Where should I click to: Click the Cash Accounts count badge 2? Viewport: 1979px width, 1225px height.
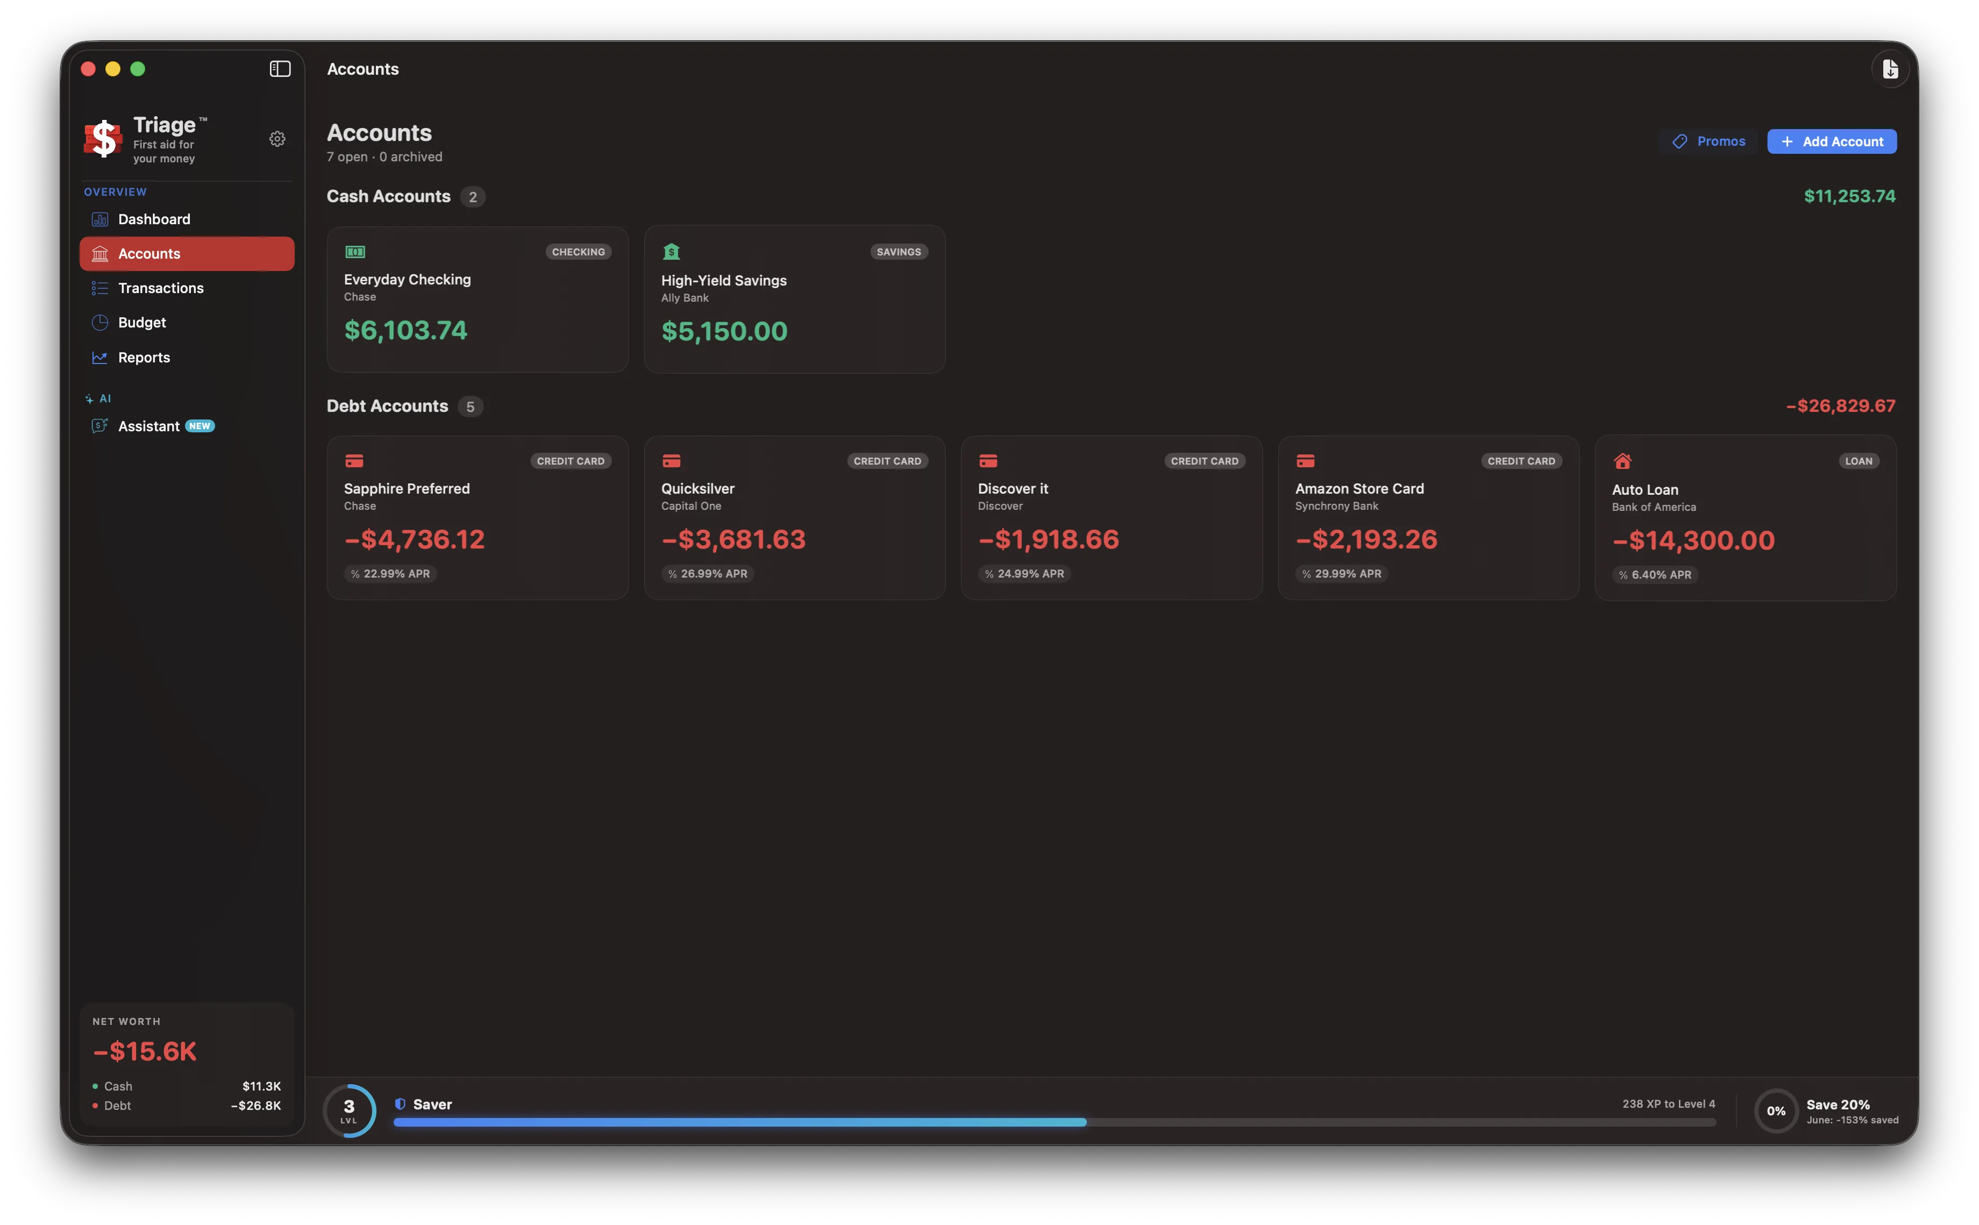[x=472, y=197]
